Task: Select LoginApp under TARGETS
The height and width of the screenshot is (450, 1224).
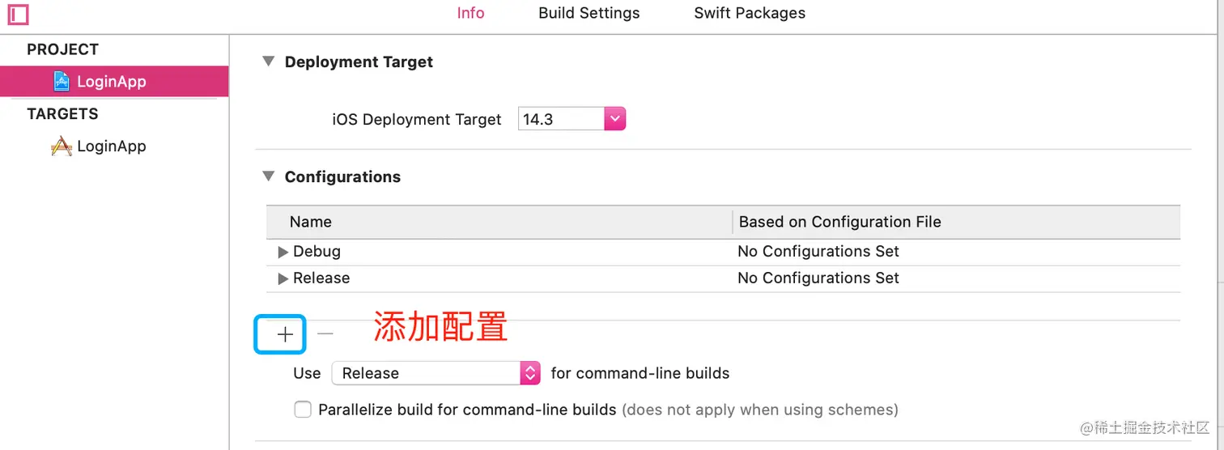Action: [111, 146]
